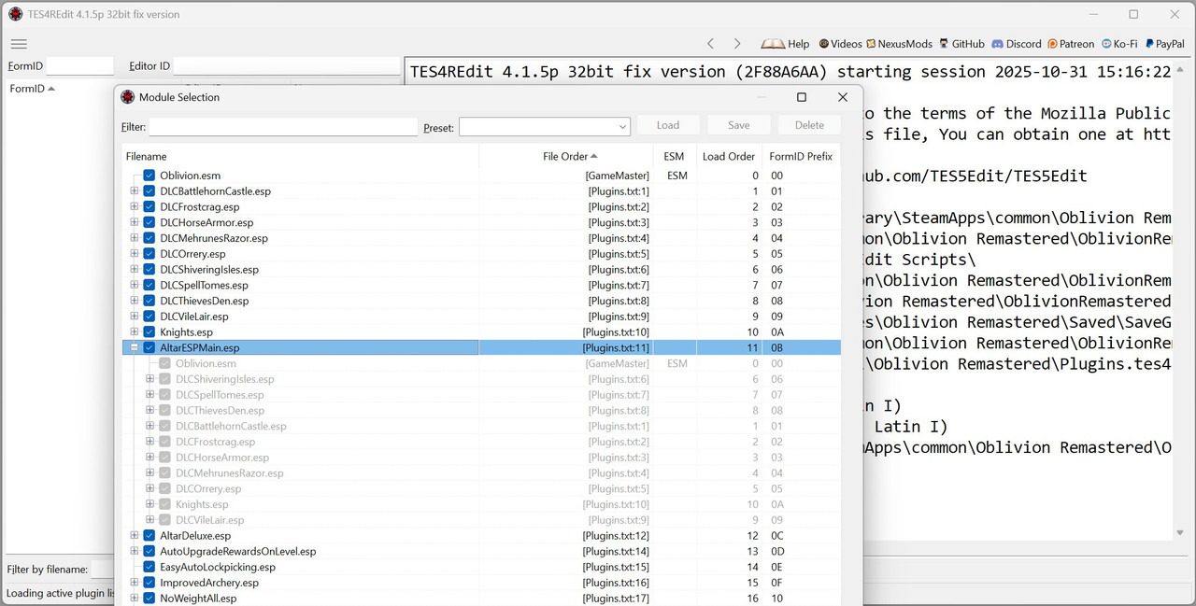Click the Save preset button
The width and height of the screenshot is (1196, 606).
point(738,125)
